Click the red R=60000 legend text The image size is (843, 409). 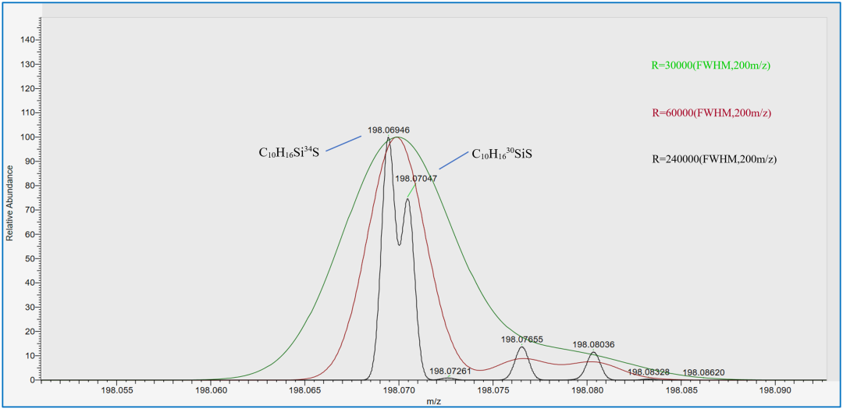point(711,113)
